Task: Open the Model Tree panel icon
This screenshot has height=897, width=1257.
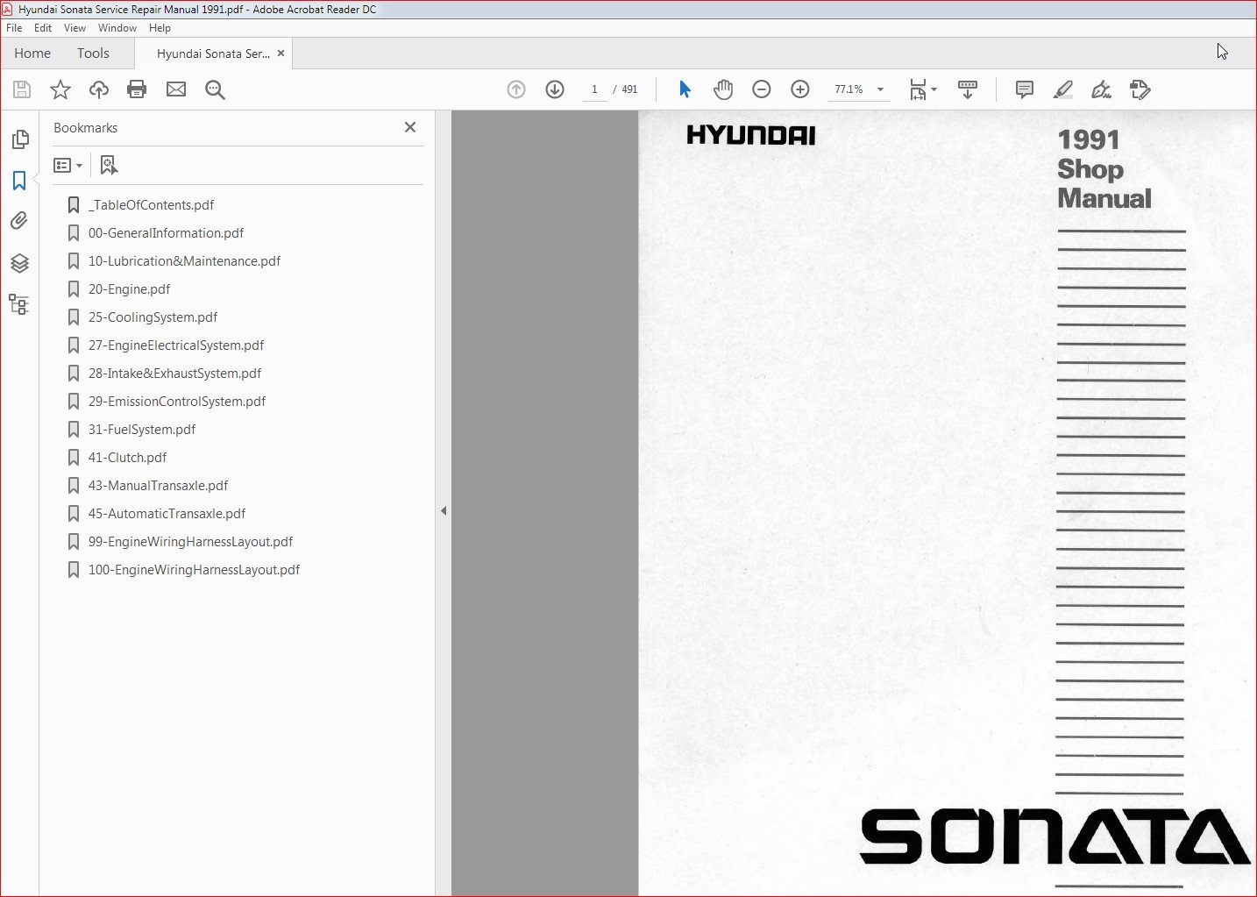Action: (19, 304)
